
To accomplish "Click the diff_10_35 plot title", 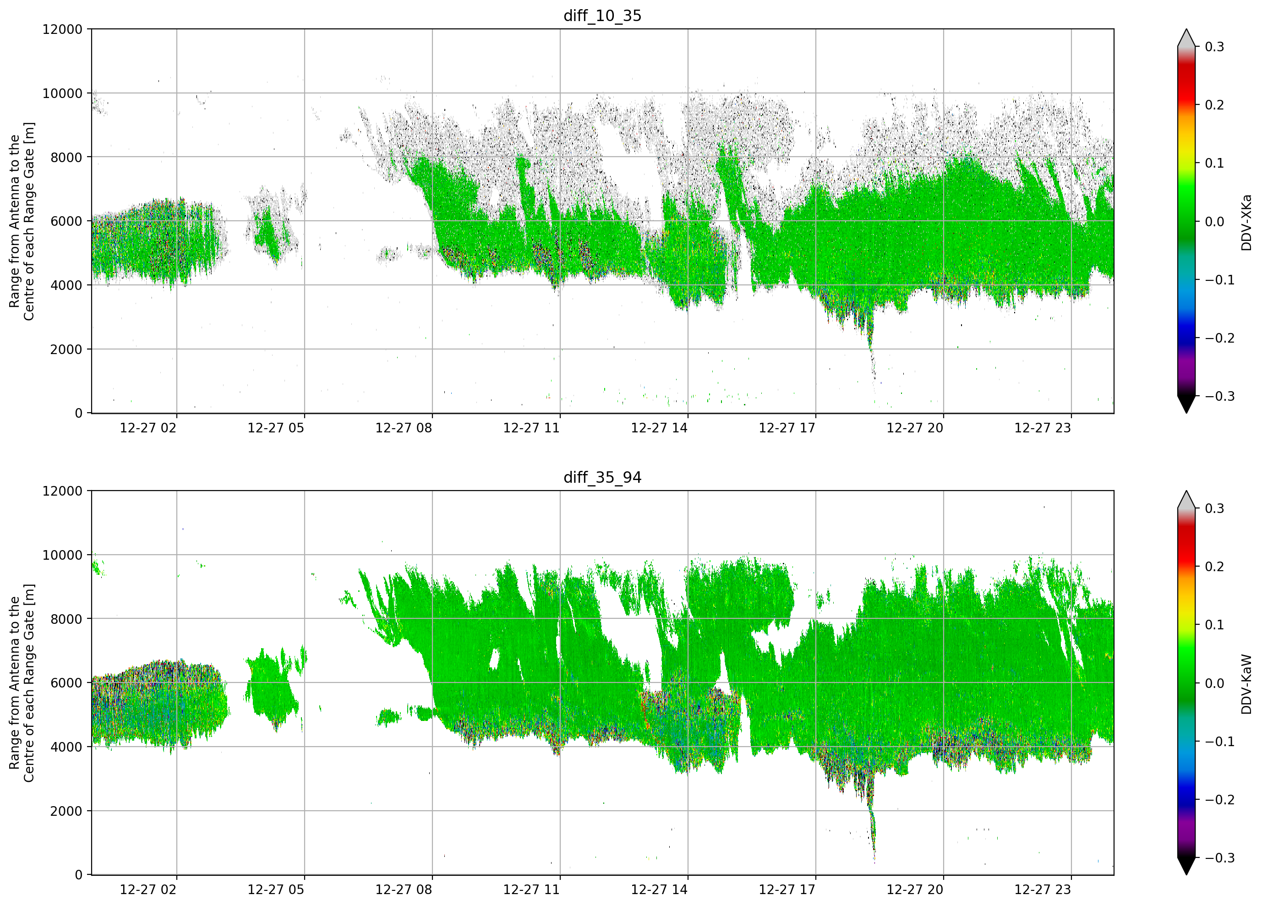I will (602, 16).
